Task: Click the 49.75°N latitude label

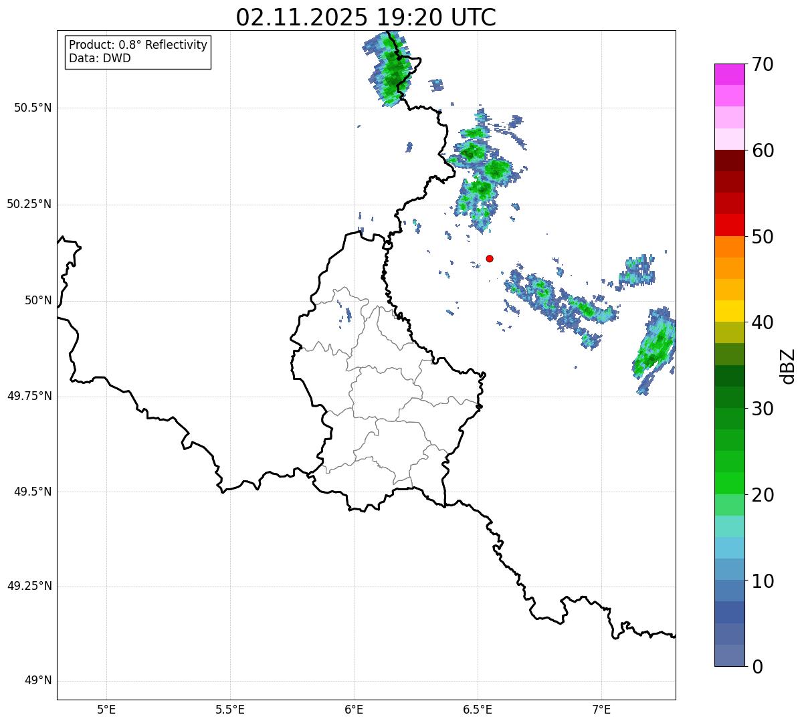Action: click(x=29, y=396)
